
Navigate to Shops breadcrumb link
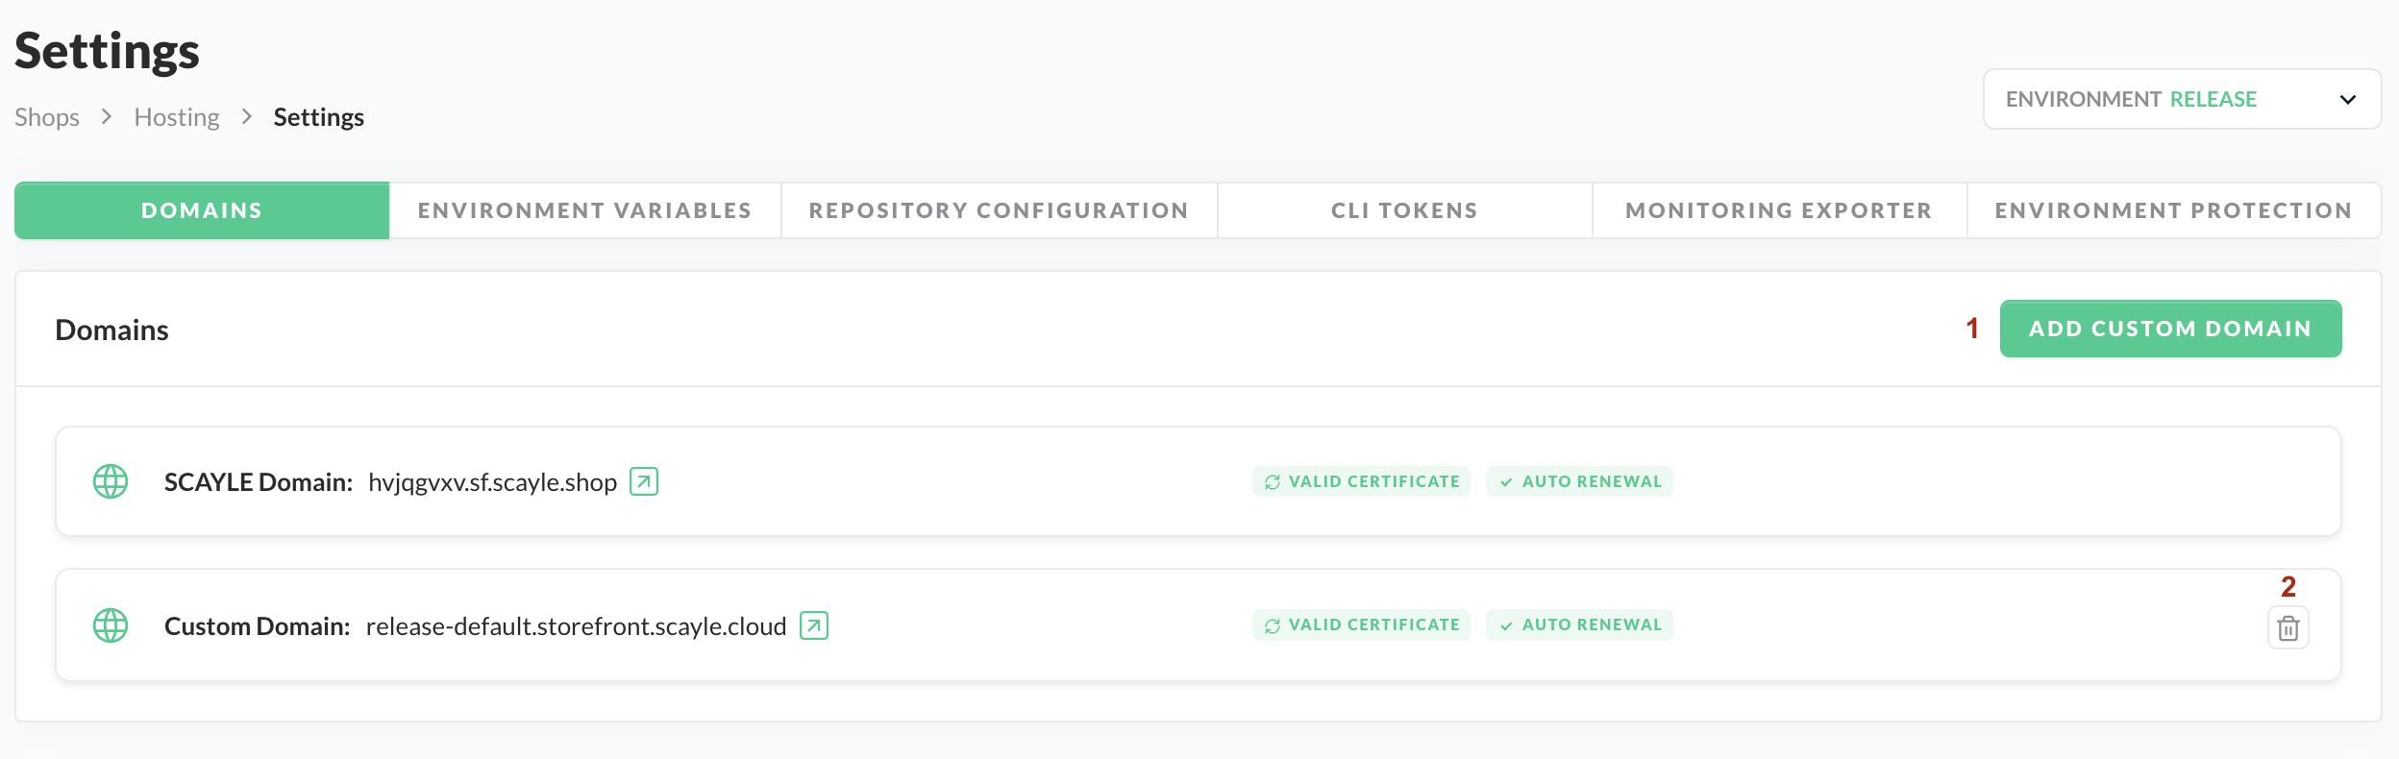[47, 117]
